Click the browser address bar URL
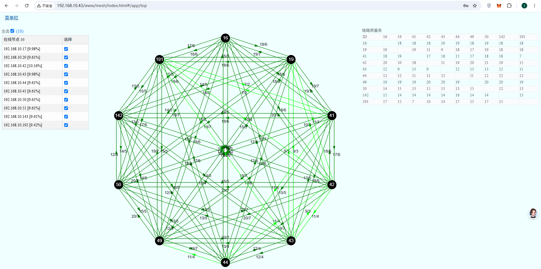This screenshot has width=541, height=269. 102,6
